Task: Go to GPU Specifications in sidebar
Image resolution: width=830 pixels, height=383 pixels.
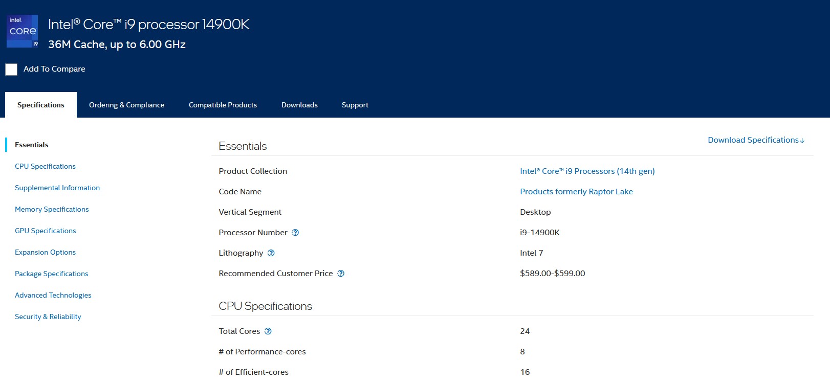Action: click(45, 231)
